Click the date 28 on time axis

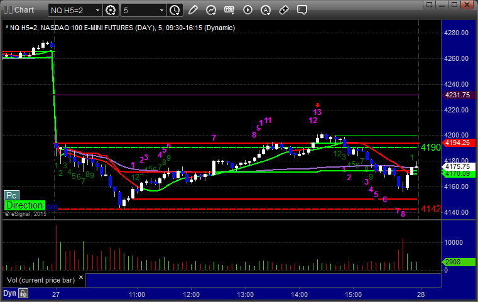[421, 294]
